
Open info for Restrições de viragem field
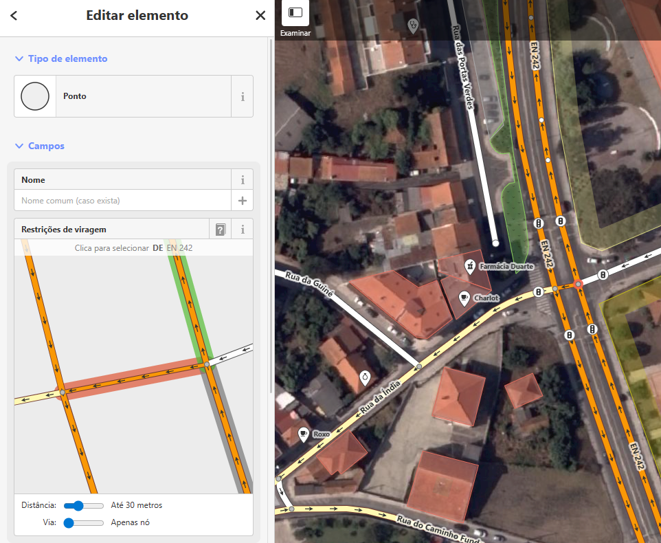[243, 230]
